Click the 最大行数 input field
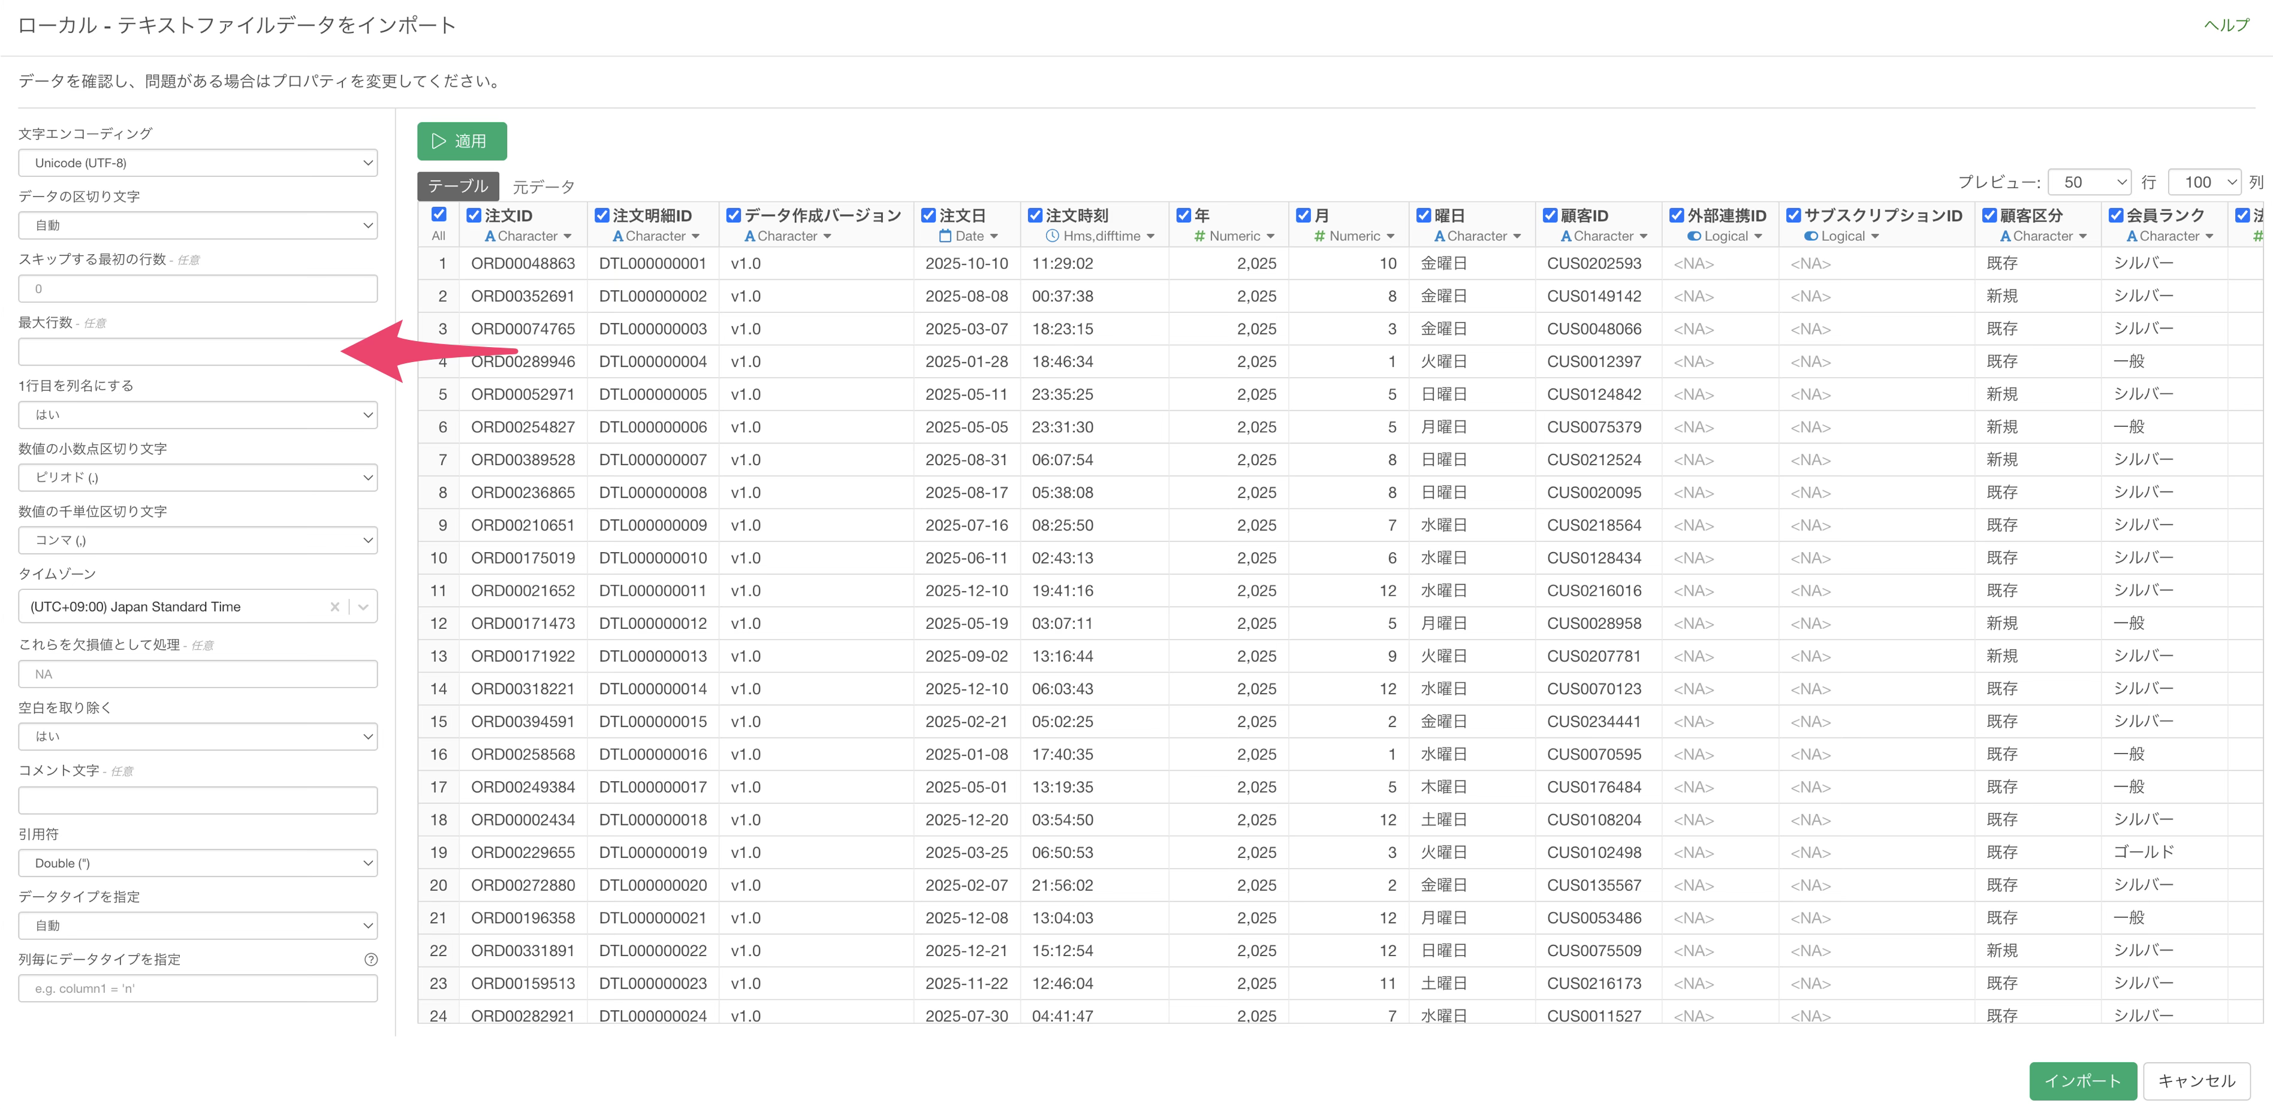The height and width of the screenshot is (1109, 2273). pyautogui.click(x=176, y=352)
